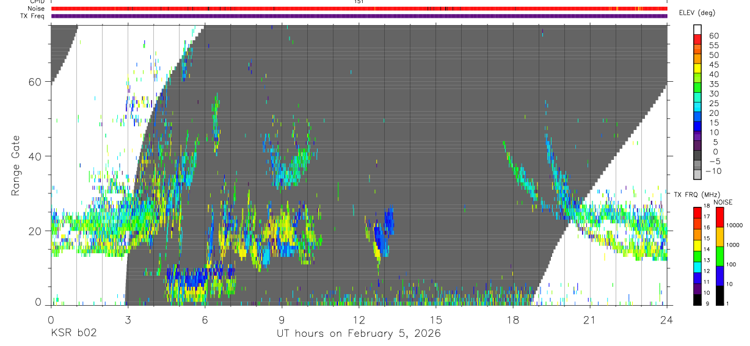Click the '15' tick label on the UT axis
This screenshot has width=750, height=346.
point(435,319)
